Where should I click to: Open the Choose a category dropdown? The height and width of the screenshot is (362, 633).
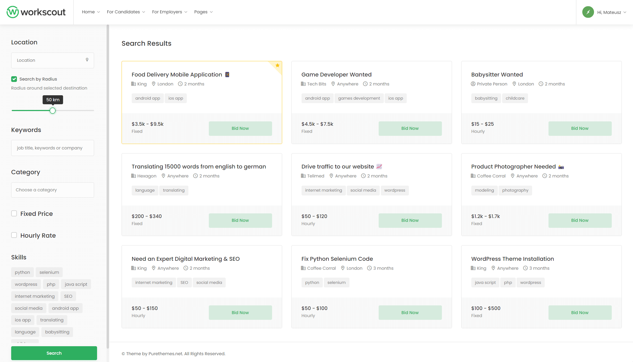[52, 190]
